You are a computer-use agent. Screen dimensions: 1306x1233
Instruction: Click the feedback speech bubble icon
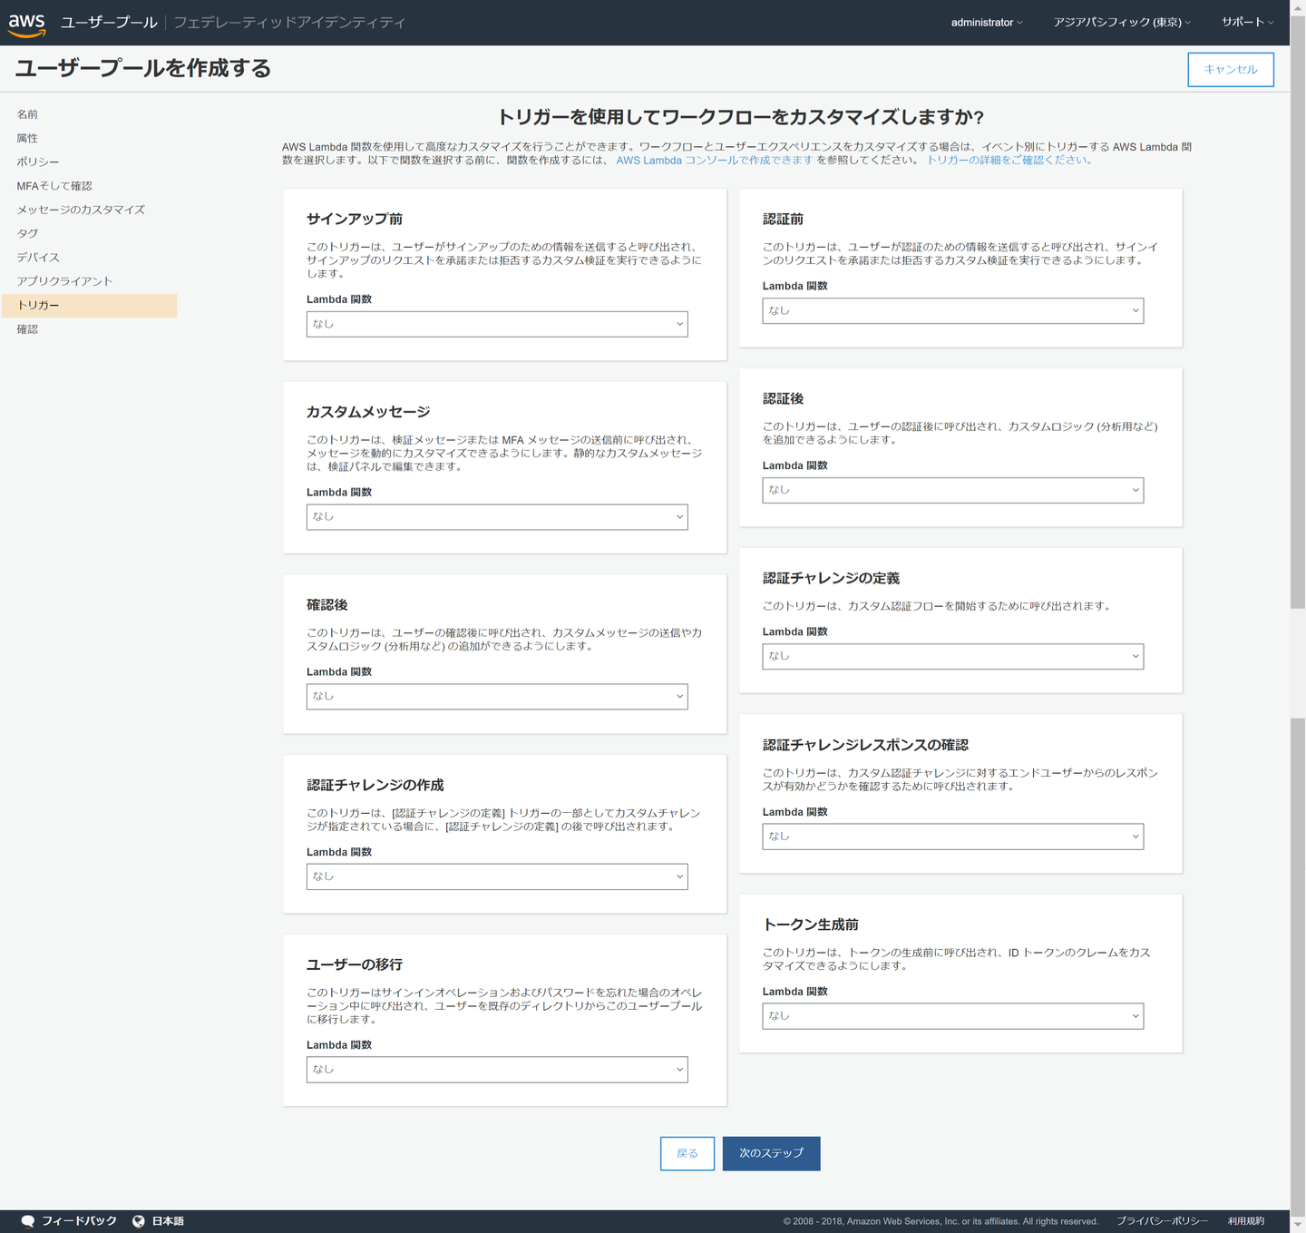[28, 1221]
